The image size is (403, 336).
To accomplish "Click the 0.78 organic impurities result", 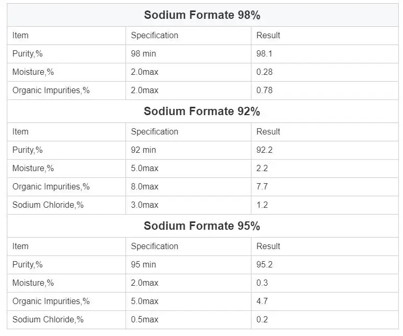I will tap(264, 91).
